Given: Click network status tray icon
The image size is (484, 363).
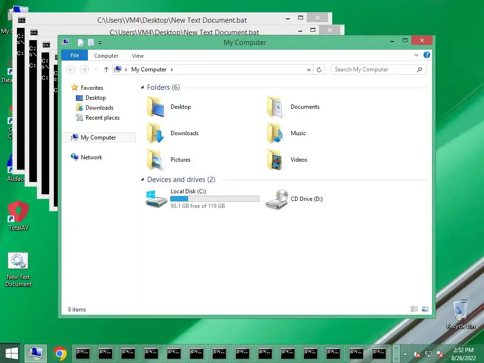Looking at the screenshot, I should click(x=428, y=354).
